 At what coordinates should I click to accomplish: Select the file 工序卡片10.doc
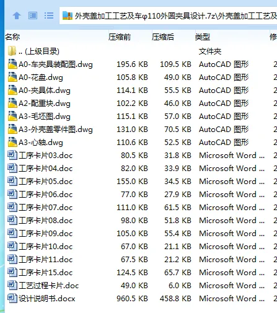46,247
